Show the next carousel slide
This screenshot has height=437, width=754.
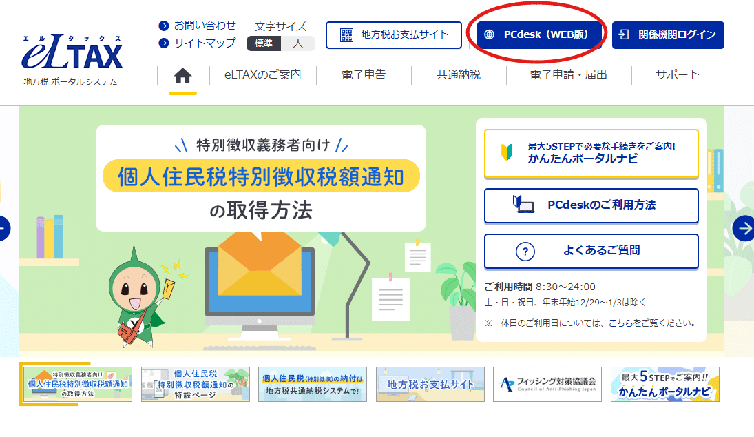[x=744, y=228]
